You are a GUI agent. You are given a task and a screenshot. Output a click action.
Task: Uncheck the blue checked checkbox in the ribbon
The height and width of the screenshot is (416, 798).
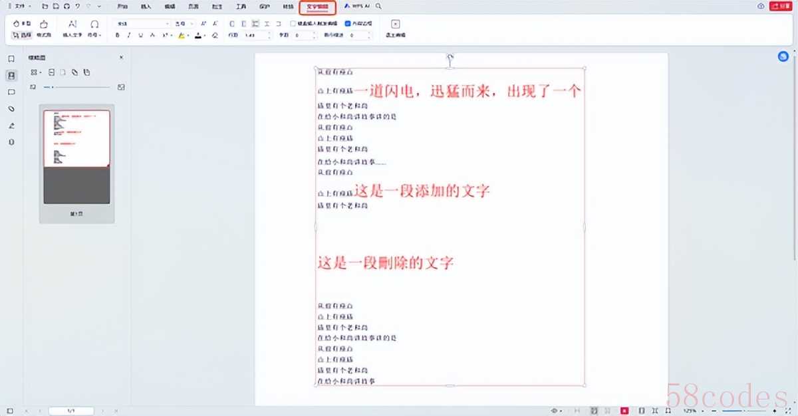[348, 23]
